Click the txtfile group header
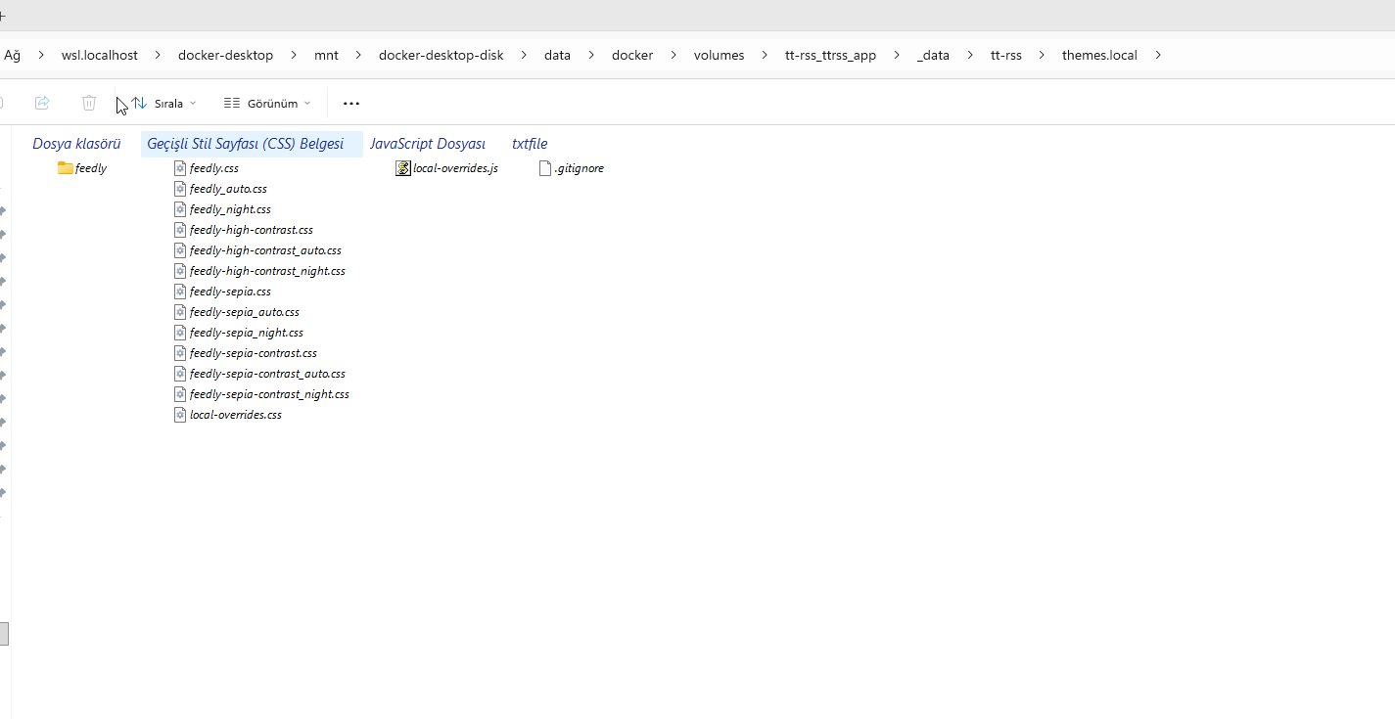Screen dimensions: 1395x719 click(530, 144)
